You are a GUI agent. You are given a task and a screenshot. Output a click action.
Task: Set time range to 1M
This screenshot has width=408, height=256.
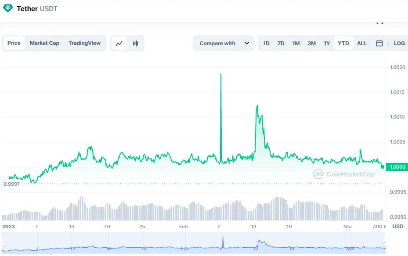pyautogui.click(x=296, y=43)
